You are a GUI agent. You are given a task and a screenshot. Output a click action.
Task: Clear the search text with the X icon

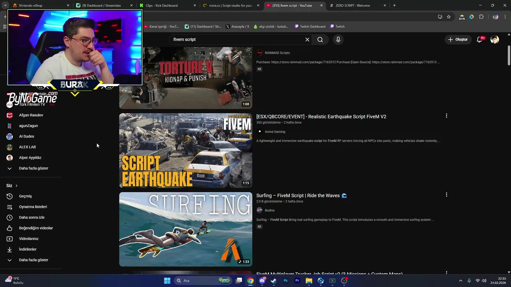point(307,39)
